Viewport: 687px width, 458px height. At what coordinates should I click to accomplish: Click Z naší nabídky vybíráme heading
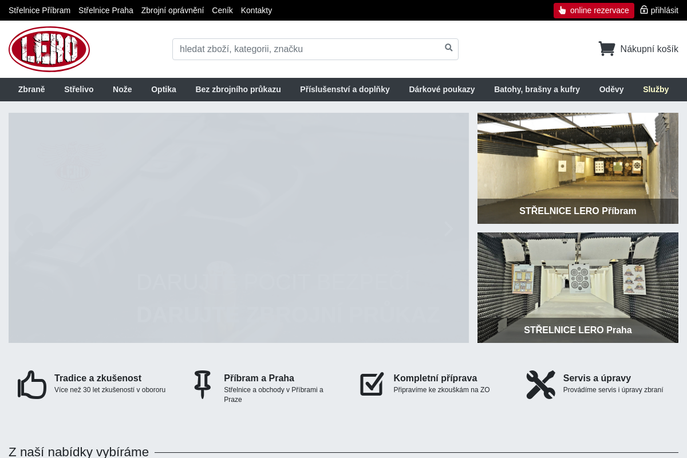(78, 452)
